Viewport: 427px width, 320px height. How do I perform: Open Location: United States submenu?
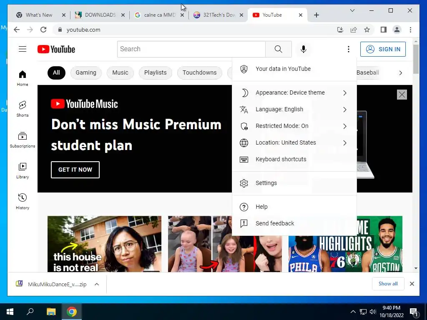click(294, 142)
